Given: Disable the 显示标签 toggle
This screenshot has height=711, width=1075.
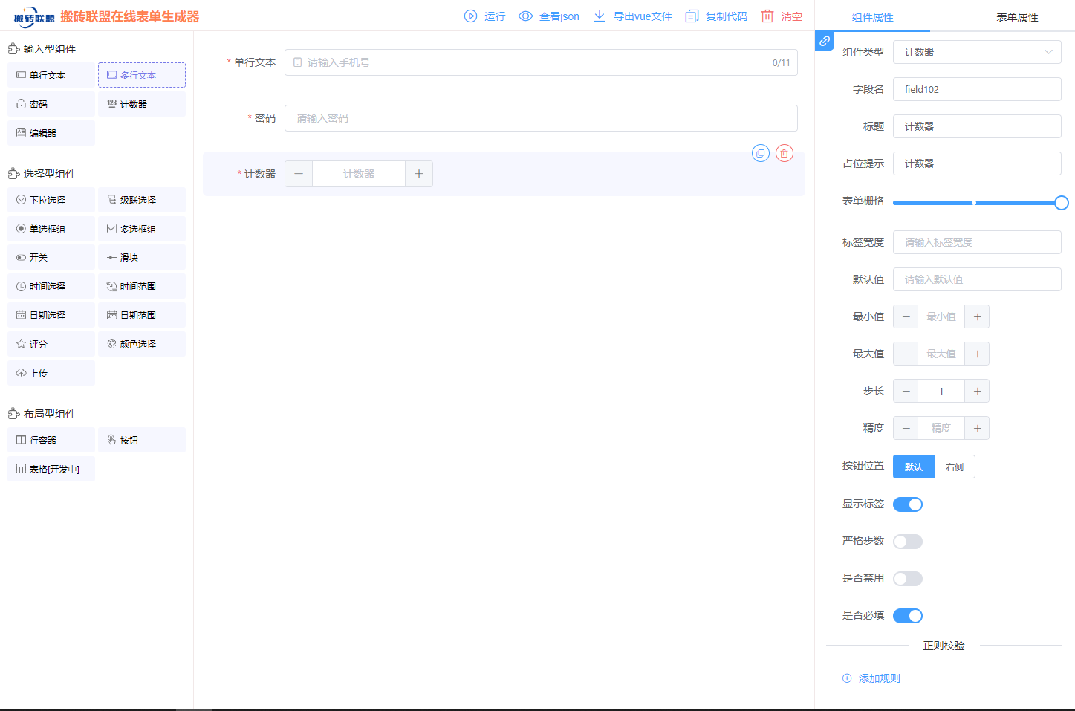Looking at the screenshot, I should pyautogui.click(x=907, y=504).
